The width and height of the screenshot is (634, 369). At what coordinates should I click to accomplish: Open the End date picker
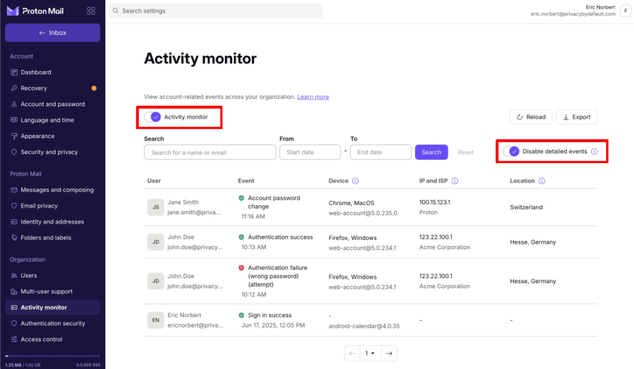click(x=381, y=151)
